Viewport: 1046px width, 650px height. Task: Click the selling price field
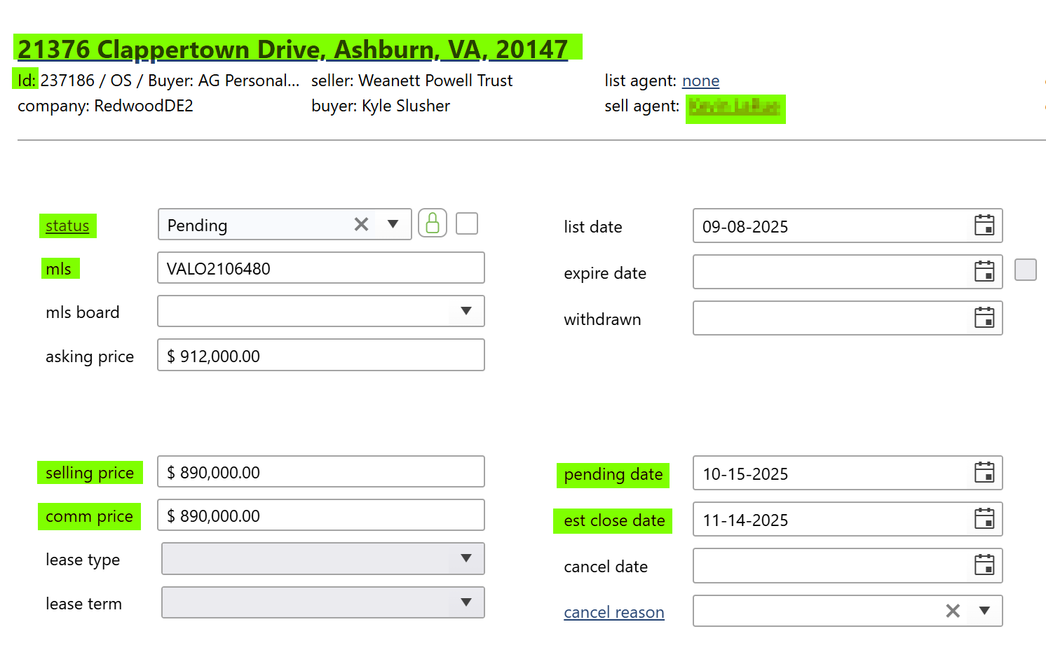(x=321, y=471)
